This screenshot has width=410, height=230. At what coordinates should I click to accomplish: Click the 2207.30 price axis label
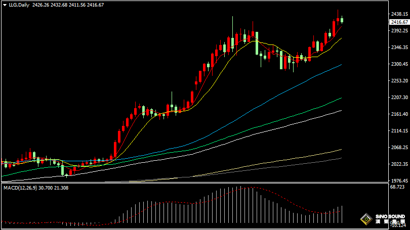point(399,98)
